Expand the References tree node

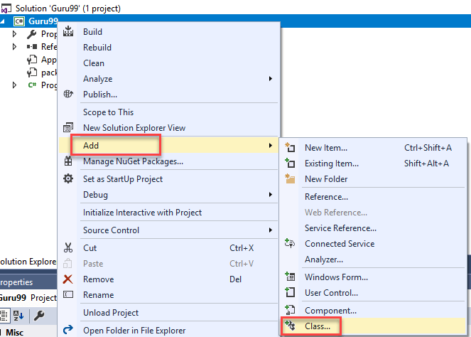[x=15, y=47]
